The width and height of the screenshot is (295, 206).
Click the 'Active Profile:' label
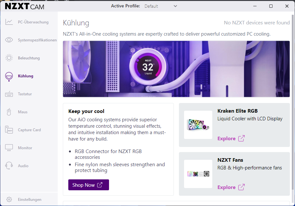click(125, 6)
